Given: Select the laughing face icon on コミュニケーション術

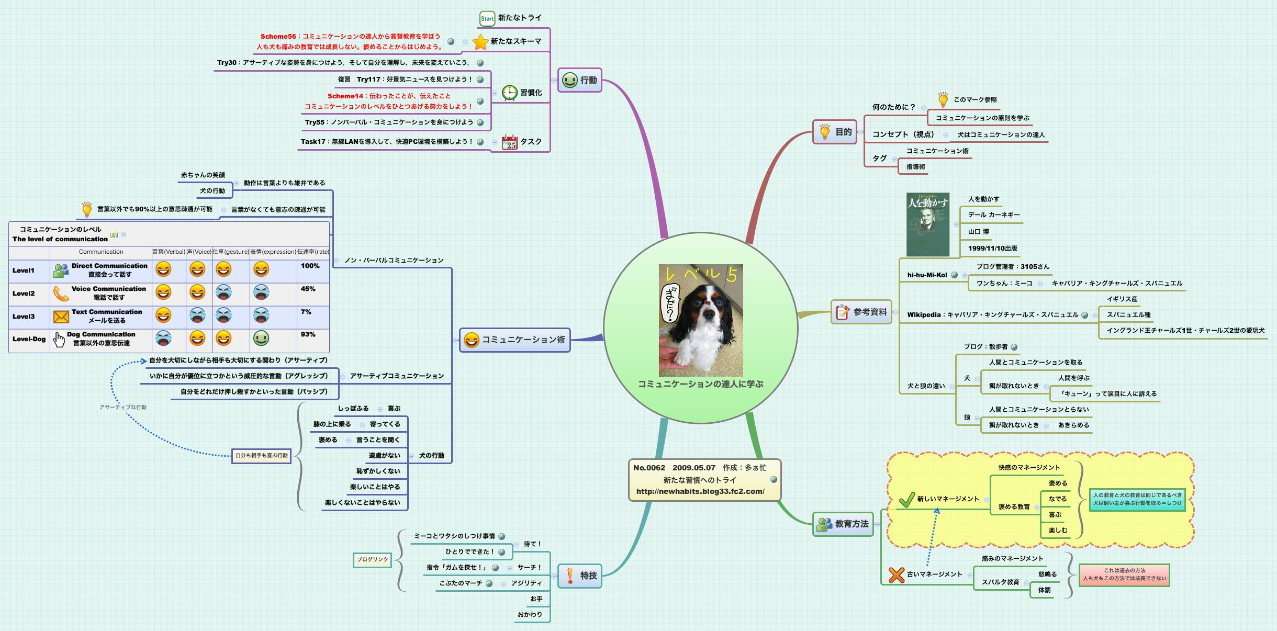Looking at the screenshot, I should click(x=471, y=339).
